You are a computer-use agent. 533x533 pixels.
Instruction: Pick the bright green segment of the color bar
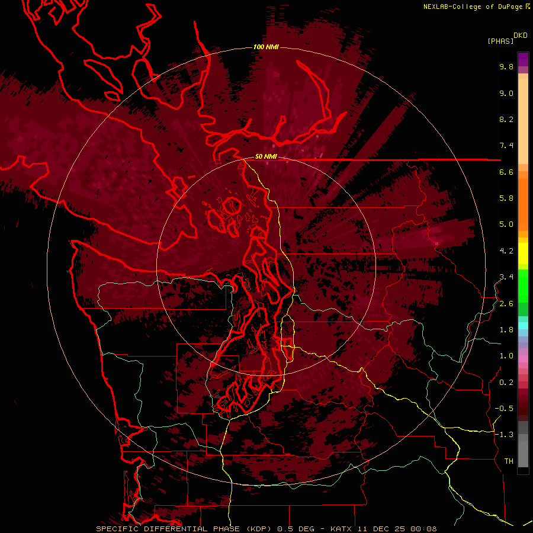[523, 287]
